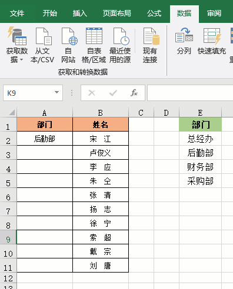Click the green 部门 header in column E
233x289 pixels.
[200, 125]
